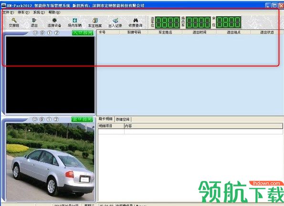Open 出入记录 entry-exit records icon

click(115, 21)
